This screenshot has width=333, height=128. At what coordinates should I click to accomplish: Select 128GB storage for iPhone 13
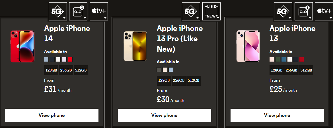(x=277, y=70)
